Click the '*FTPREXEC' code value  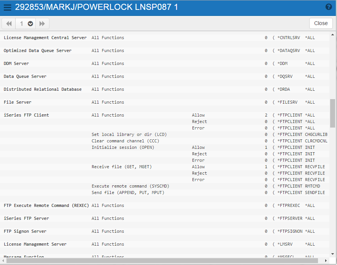point(289,205)
